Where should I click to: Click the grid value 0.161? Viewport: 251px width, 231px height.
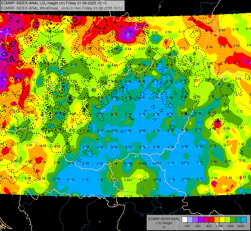pyautogui.click(x=71, y=180)
